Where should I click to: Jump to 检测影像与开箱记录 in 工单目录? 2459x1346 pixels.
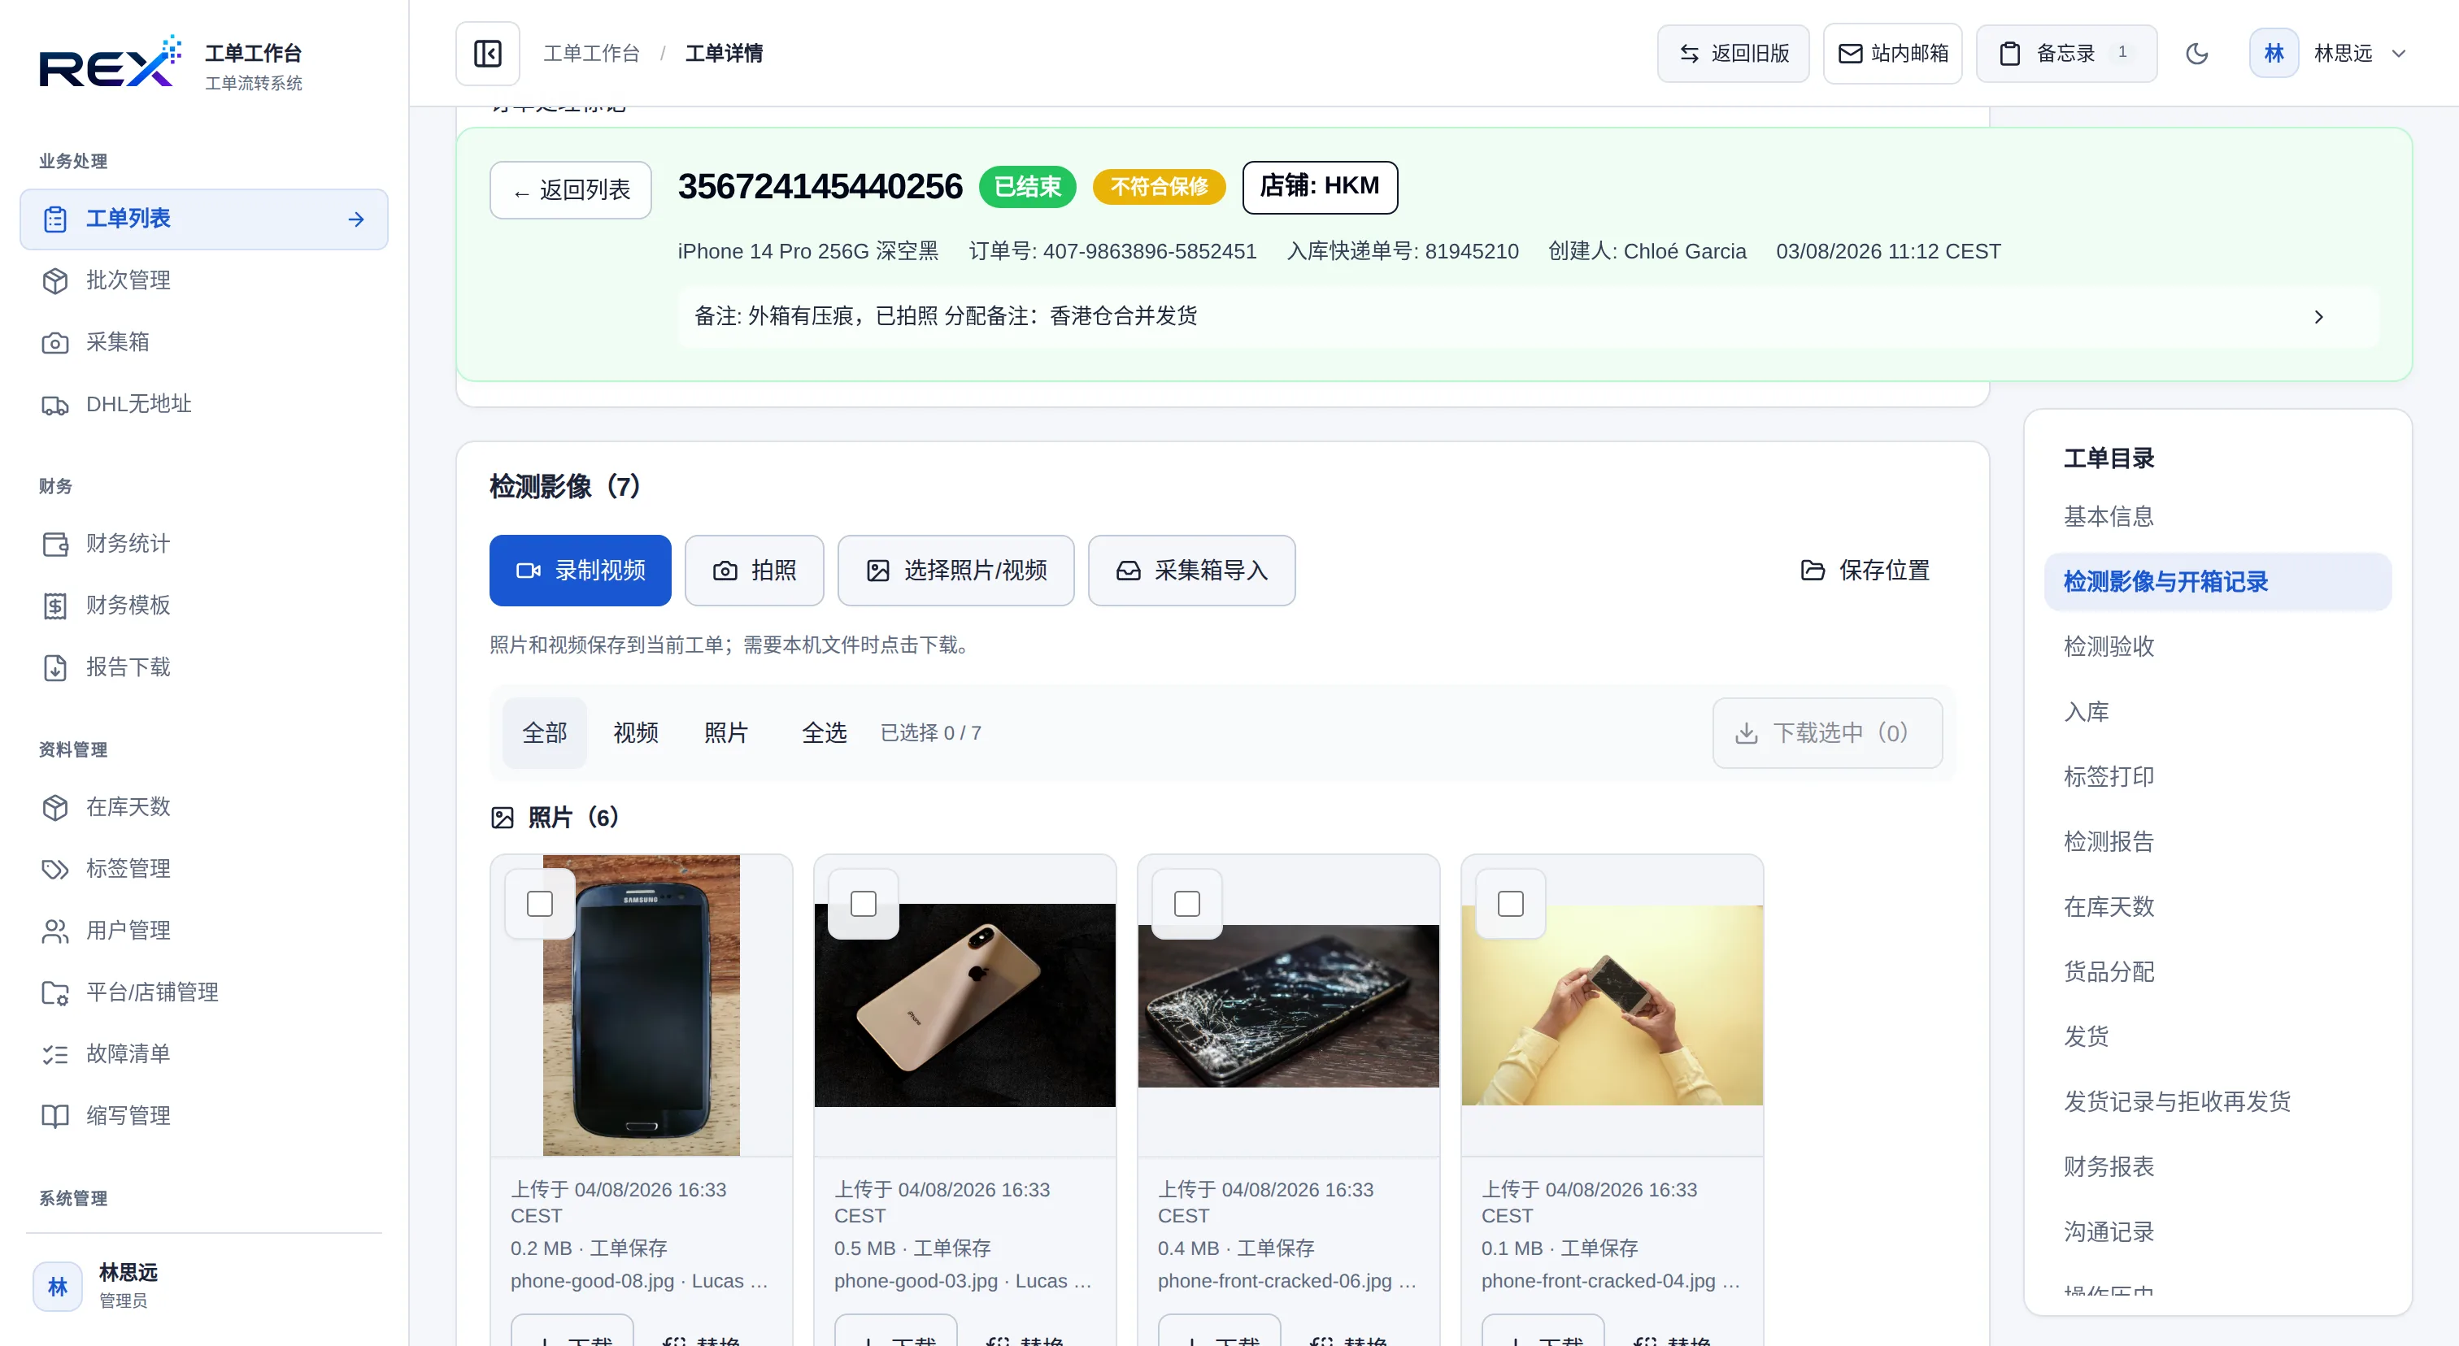tap(2217, 582)
